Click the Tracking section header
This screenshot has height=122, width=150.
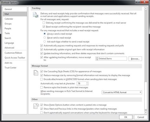[86, 8]
